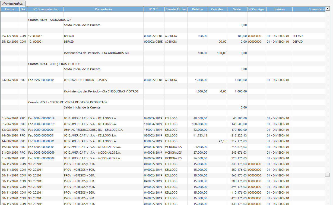Click the N°Car.Age. column header

tap(256, 9)
